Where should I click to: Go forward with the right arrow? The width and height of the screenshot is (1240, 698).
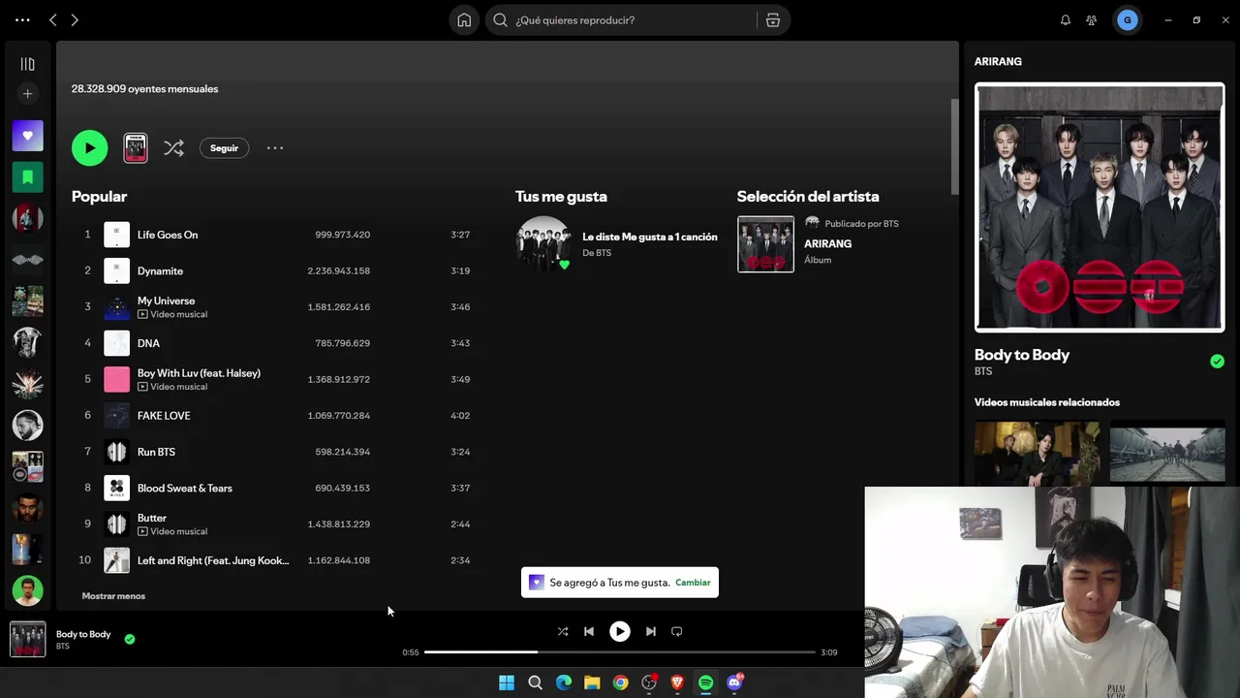75,19
